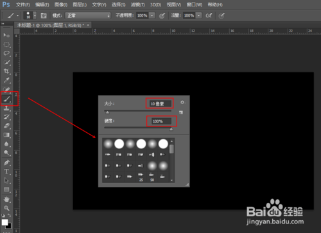Image resolution: width=321 pixels, height=233 pixels.
Task: Open the 图层(L) menu
Action: [x=80, y=4]
